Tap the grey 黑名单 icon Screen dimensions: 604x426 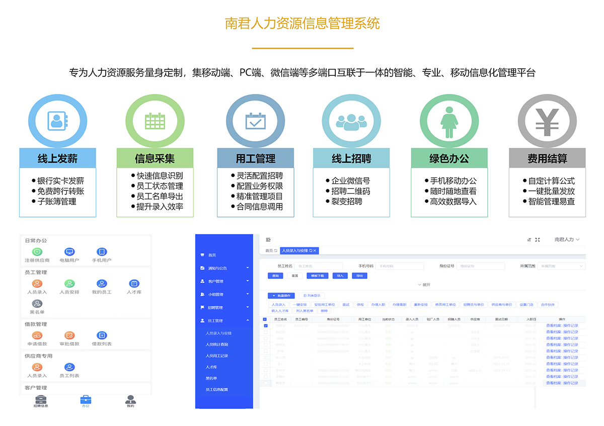click(x=37, y=304)
